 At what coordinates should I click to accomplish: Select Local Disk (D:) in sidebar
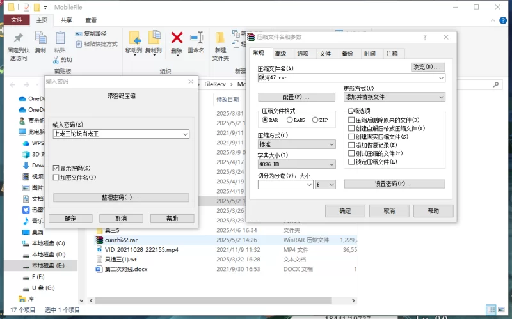[x=44, y=254]
